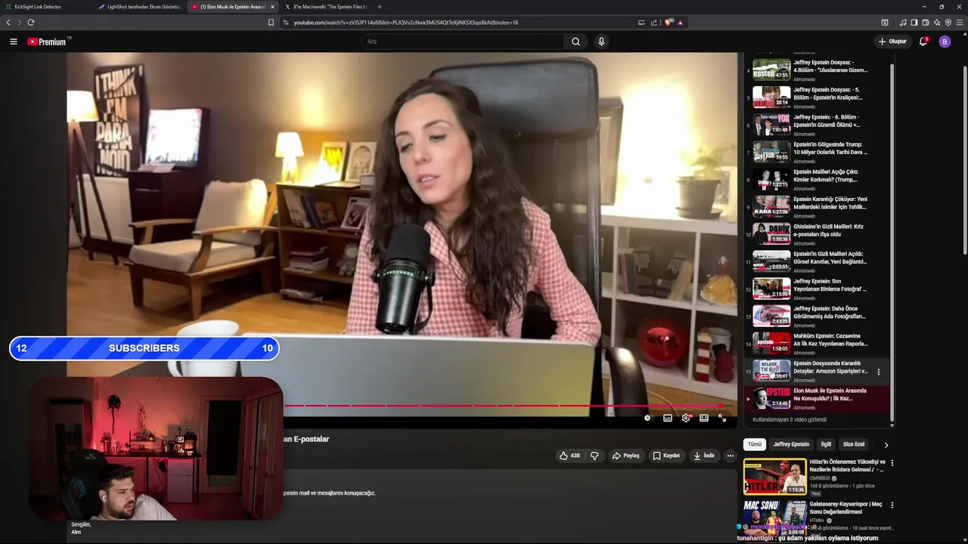The image size is (968, 544).
Task: Open playlist video Ghislaine'in Gizli Mailleri
Action: [815, 233]
